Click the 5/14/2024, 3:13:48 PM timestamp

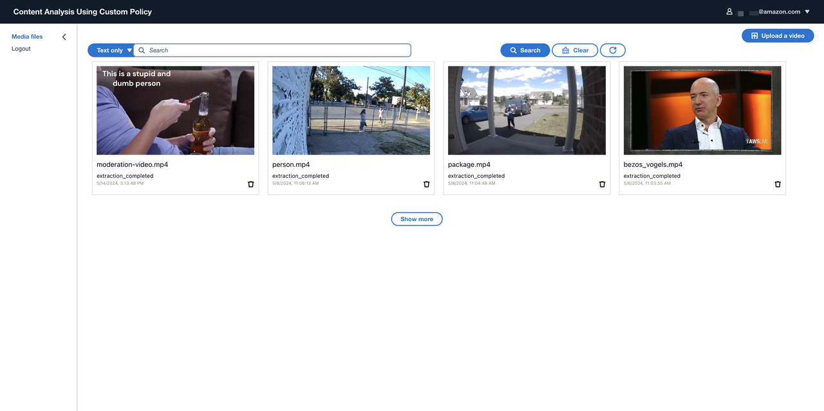(120, 183)
